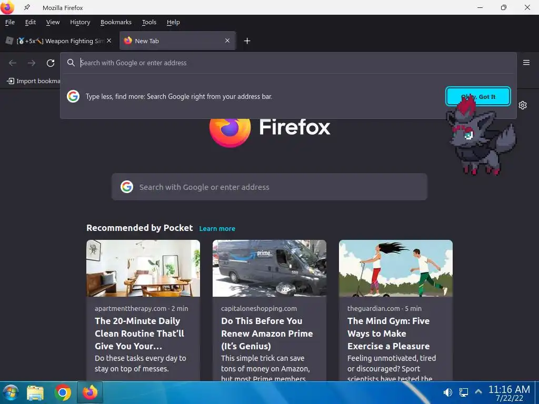Restore down the Firefox window
The image size is (539, 404).
click(x=504, y=7)
